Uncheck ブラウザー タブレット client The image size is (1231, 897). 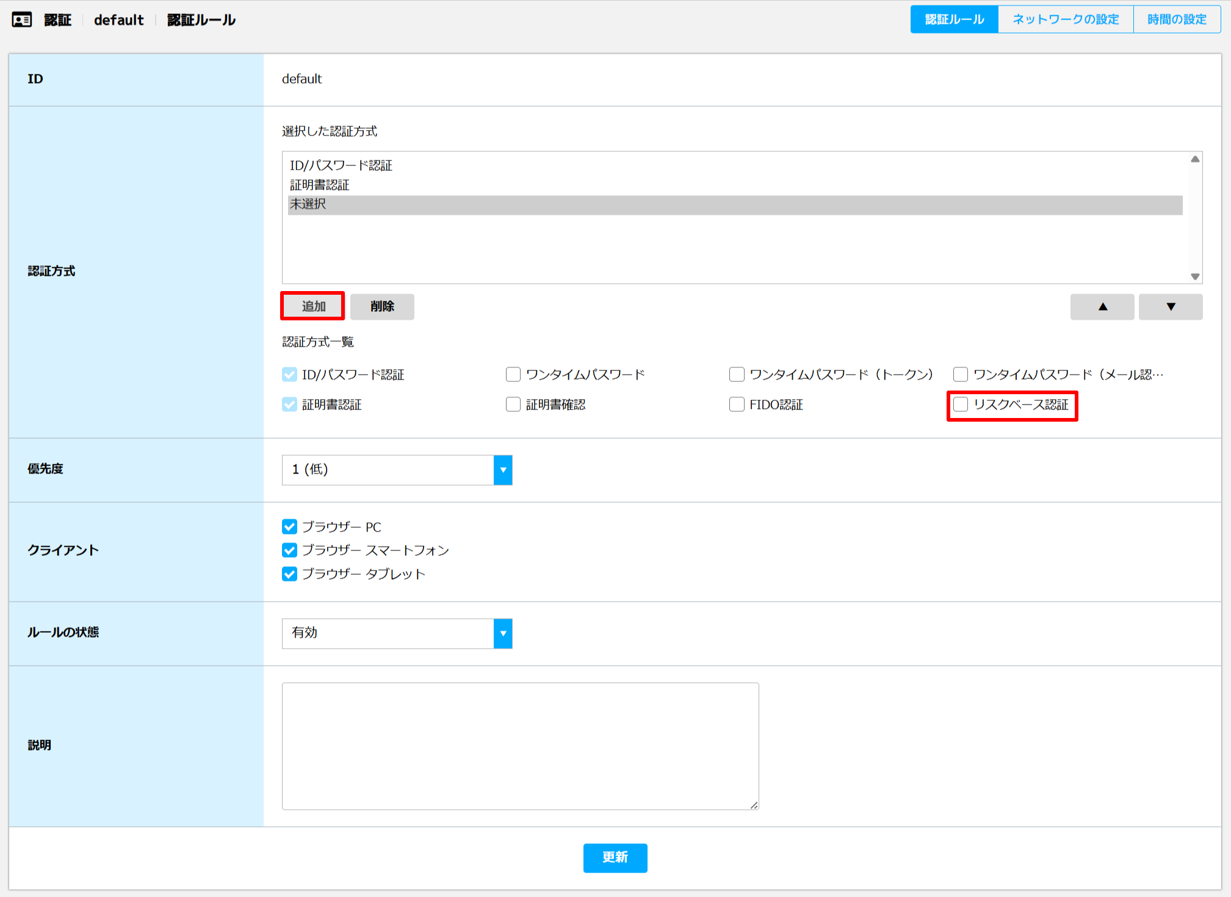[289, 574]
